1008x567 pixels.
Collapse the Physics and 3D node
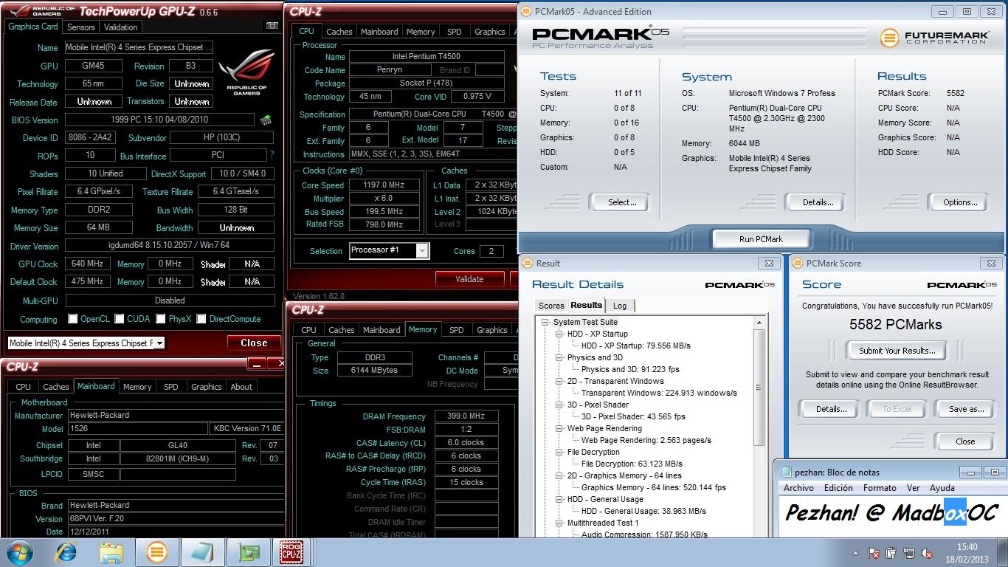click(x=560, y=357)
